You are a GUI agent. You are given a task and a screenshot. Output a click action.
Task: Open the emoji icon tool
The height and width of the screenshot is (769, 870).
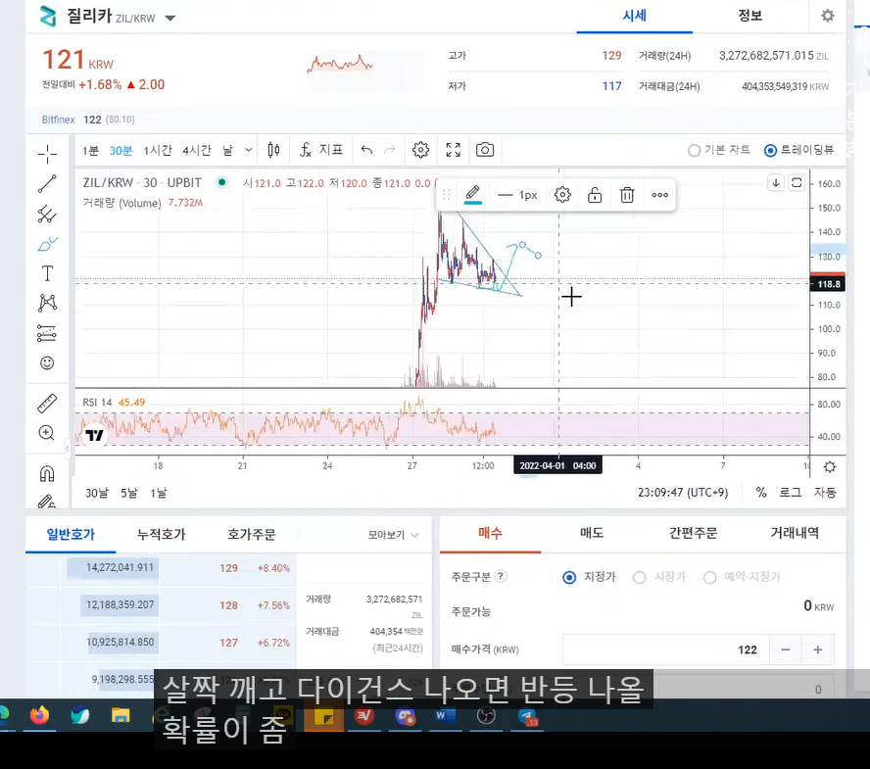click(x=47, y=362)
